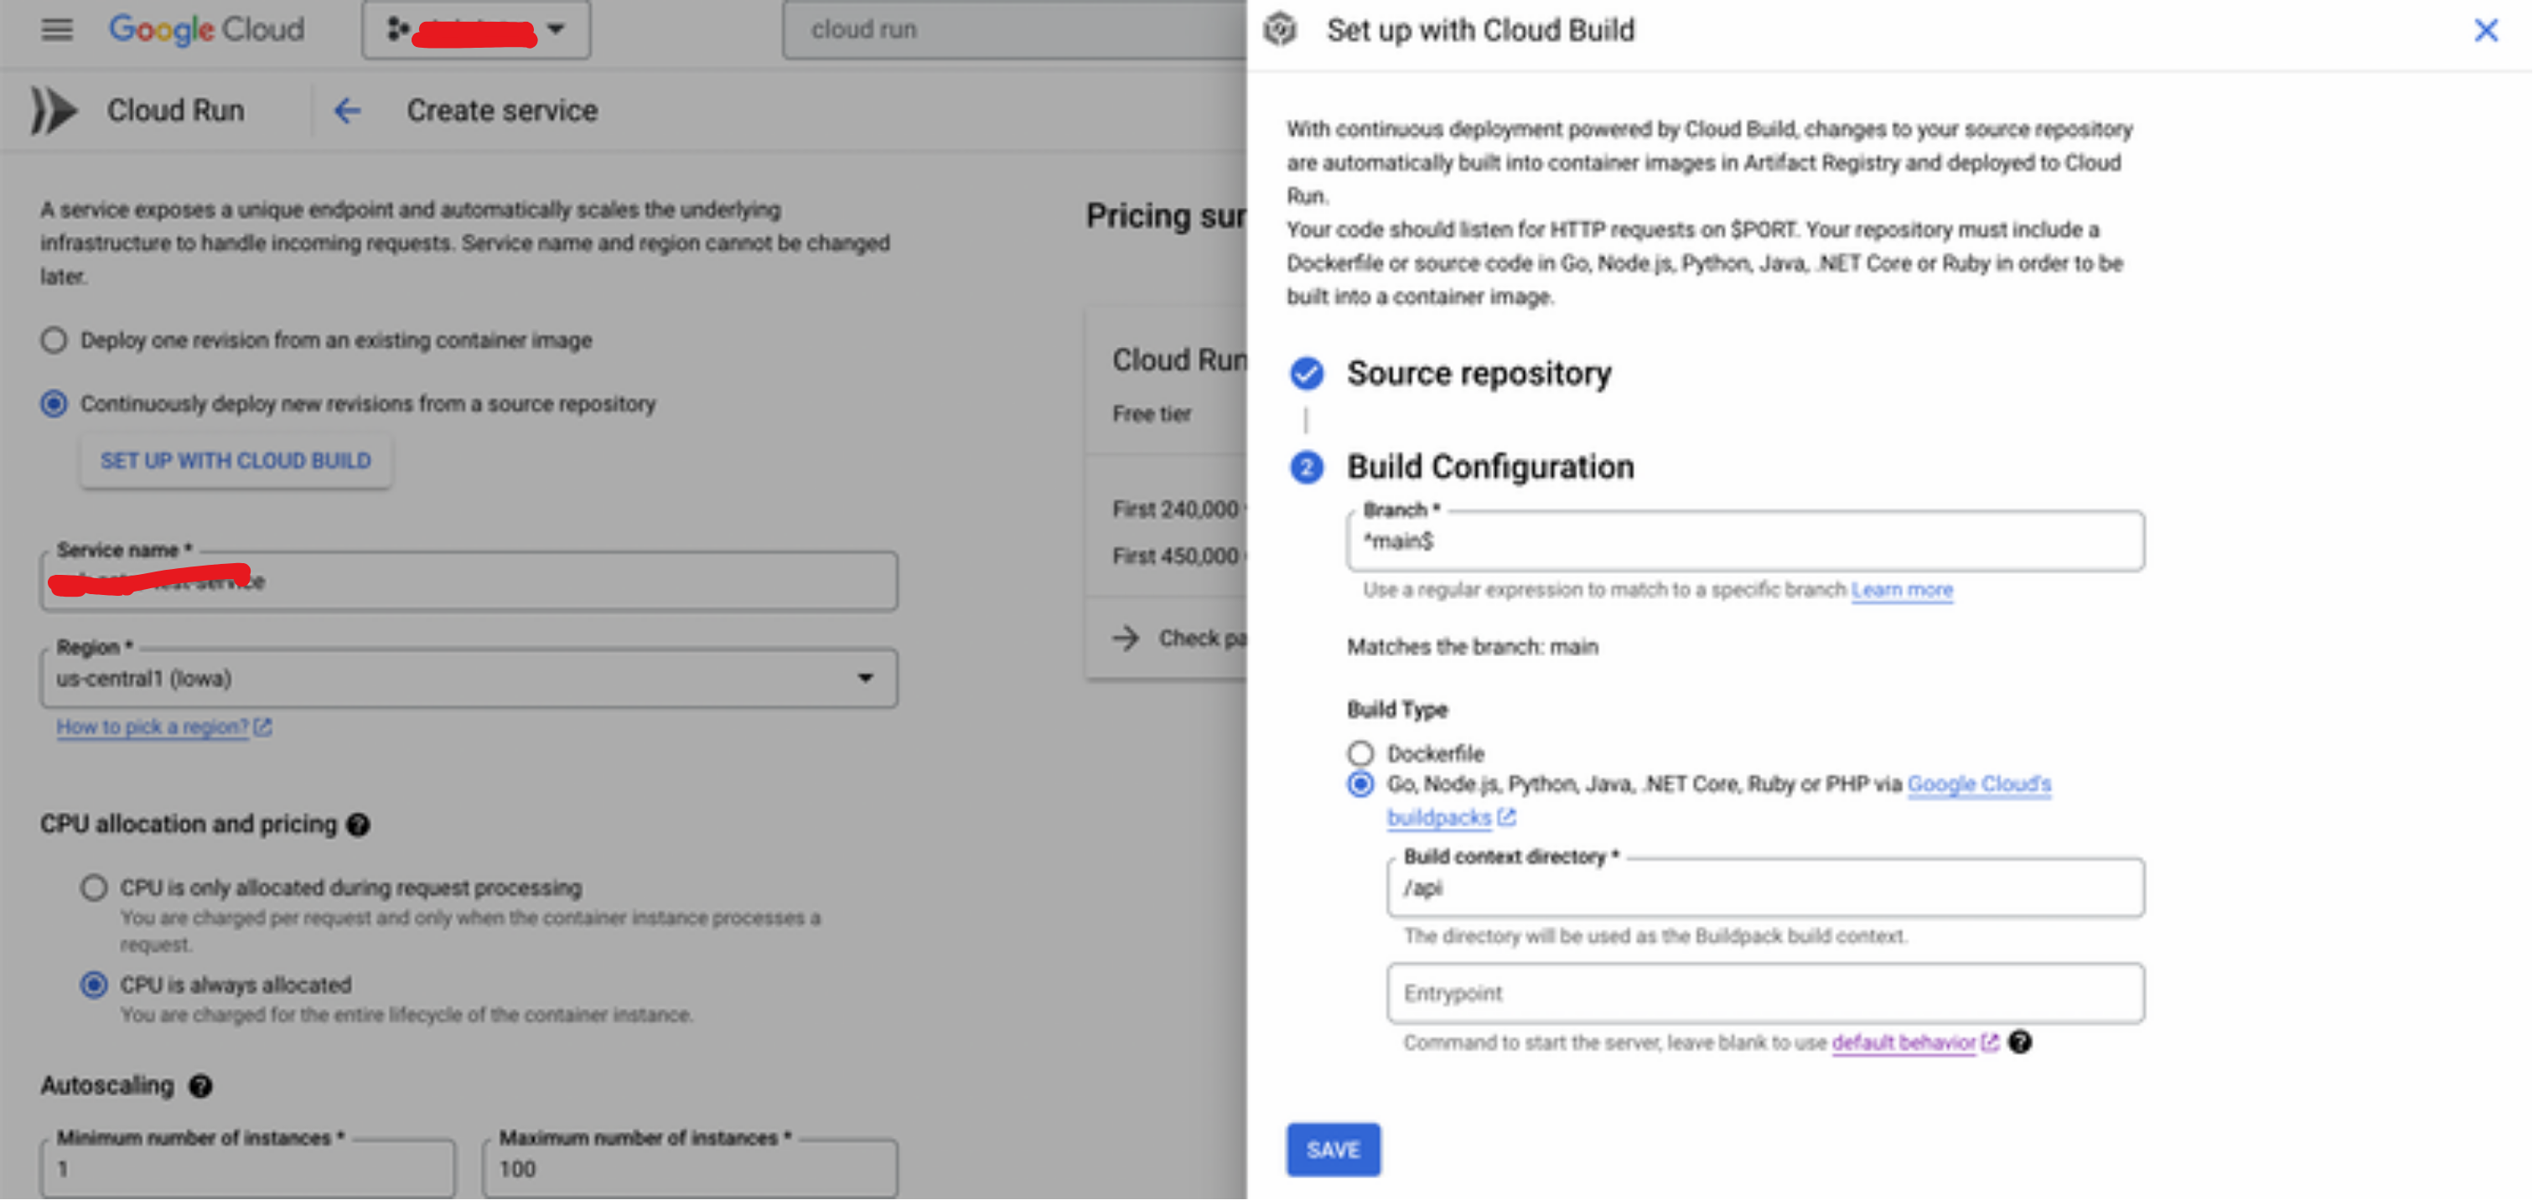Image resolution: width=2533 pixels, height=1200 pixels.
Task: Click the Service name field
Action: (x=469, y=581)
